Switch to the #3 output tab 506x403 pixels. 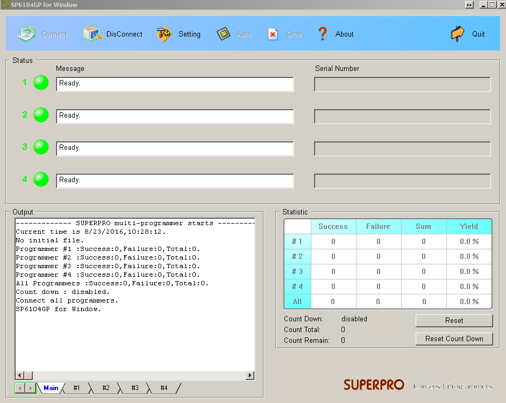tap(135, 388)
